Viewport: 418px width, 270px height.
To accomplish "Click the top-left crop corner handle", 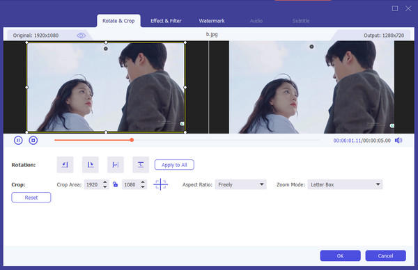I will pyautogui.click(x=26, y=42).
